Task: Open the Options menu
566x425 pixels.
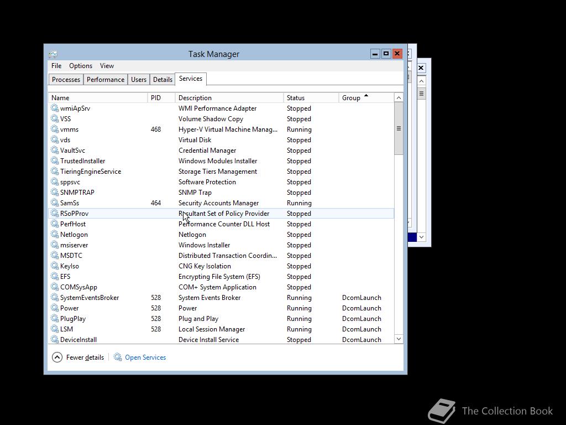Action: (81, 66)
